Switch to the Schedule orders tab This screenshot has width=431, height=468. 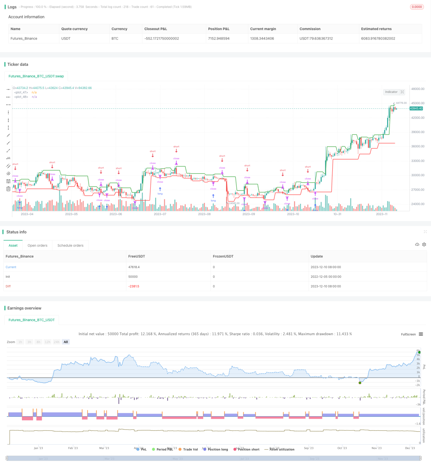tap(70, 246)
